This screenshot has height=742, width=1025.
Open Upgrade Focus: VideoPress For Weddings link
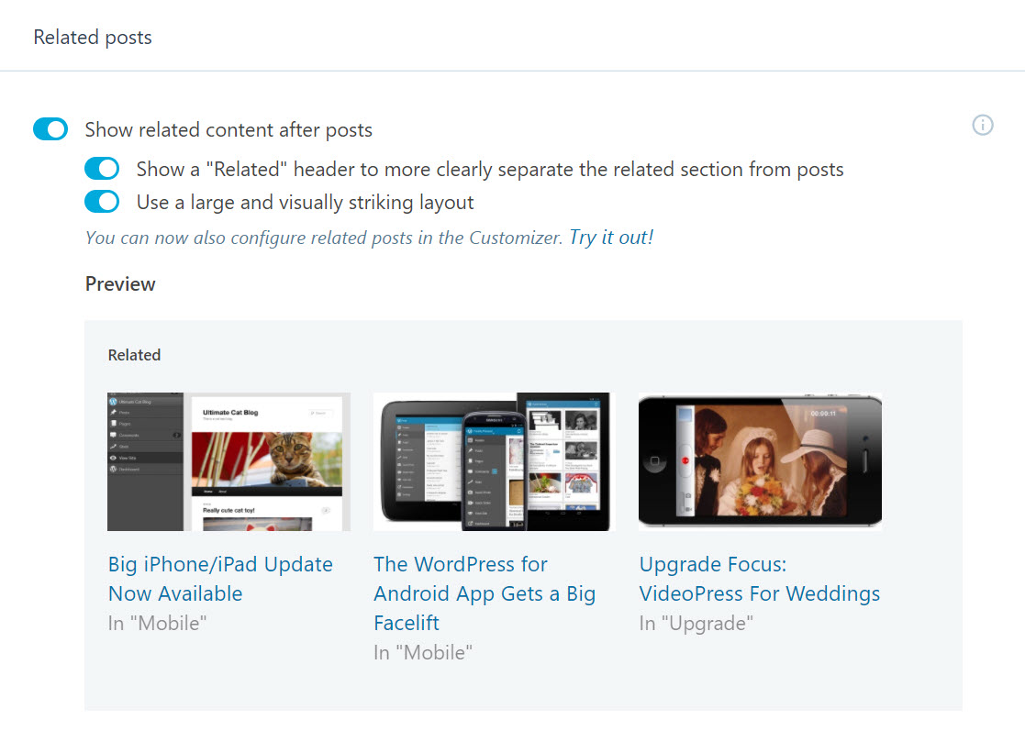point(760,579)
